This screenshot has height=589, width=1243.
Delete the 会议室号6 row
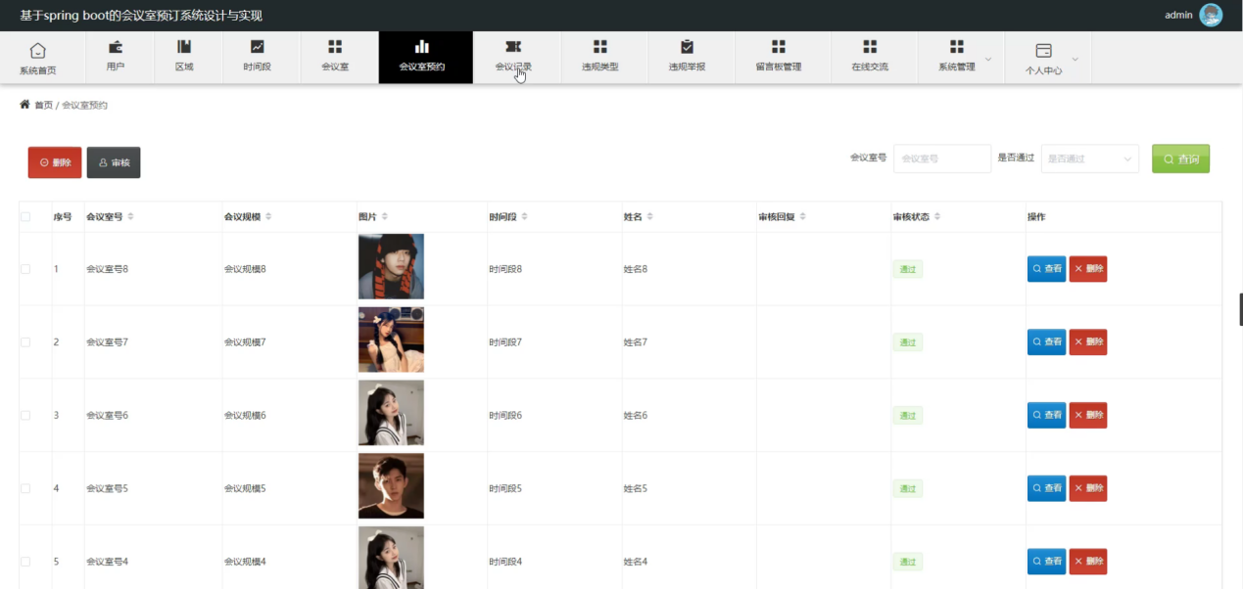[1088, 416]
